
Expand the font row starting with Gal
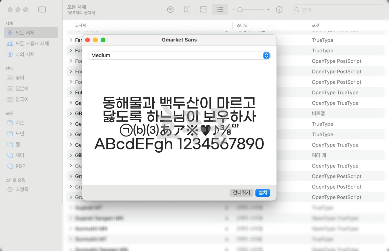click(x=71, y=103)
